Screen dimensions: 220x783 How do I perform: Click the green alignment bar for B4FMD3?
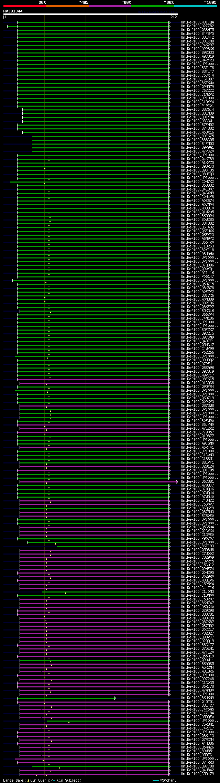coord(100,144)
